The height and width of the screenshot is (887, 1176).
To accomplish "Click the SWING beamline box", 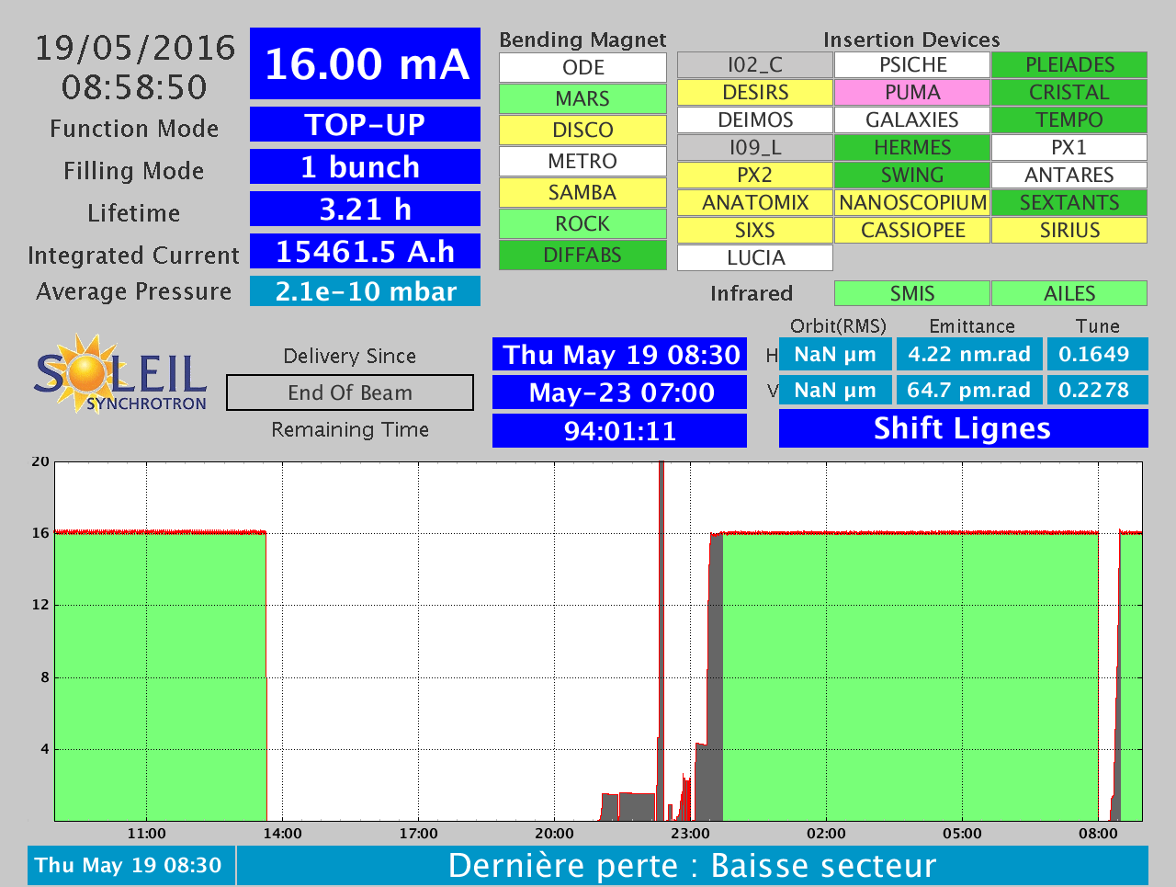I will pyautogui.click(x=912, y=175).
